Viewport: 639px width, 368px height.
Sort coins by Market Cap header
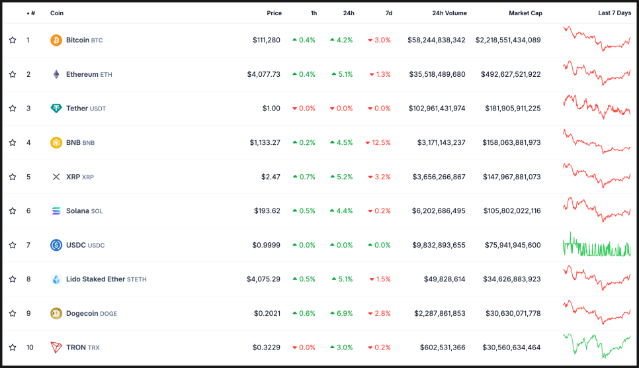pos(525,13)
